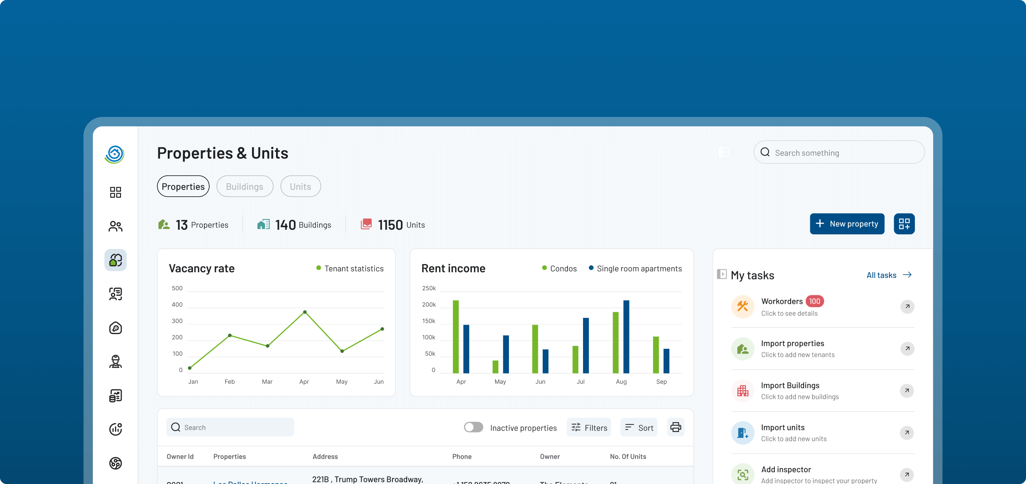Open the people/tenants sidebar icon
Image resolution: width=1026 pixels, height=484 pixels.
(x=116, y=226)
